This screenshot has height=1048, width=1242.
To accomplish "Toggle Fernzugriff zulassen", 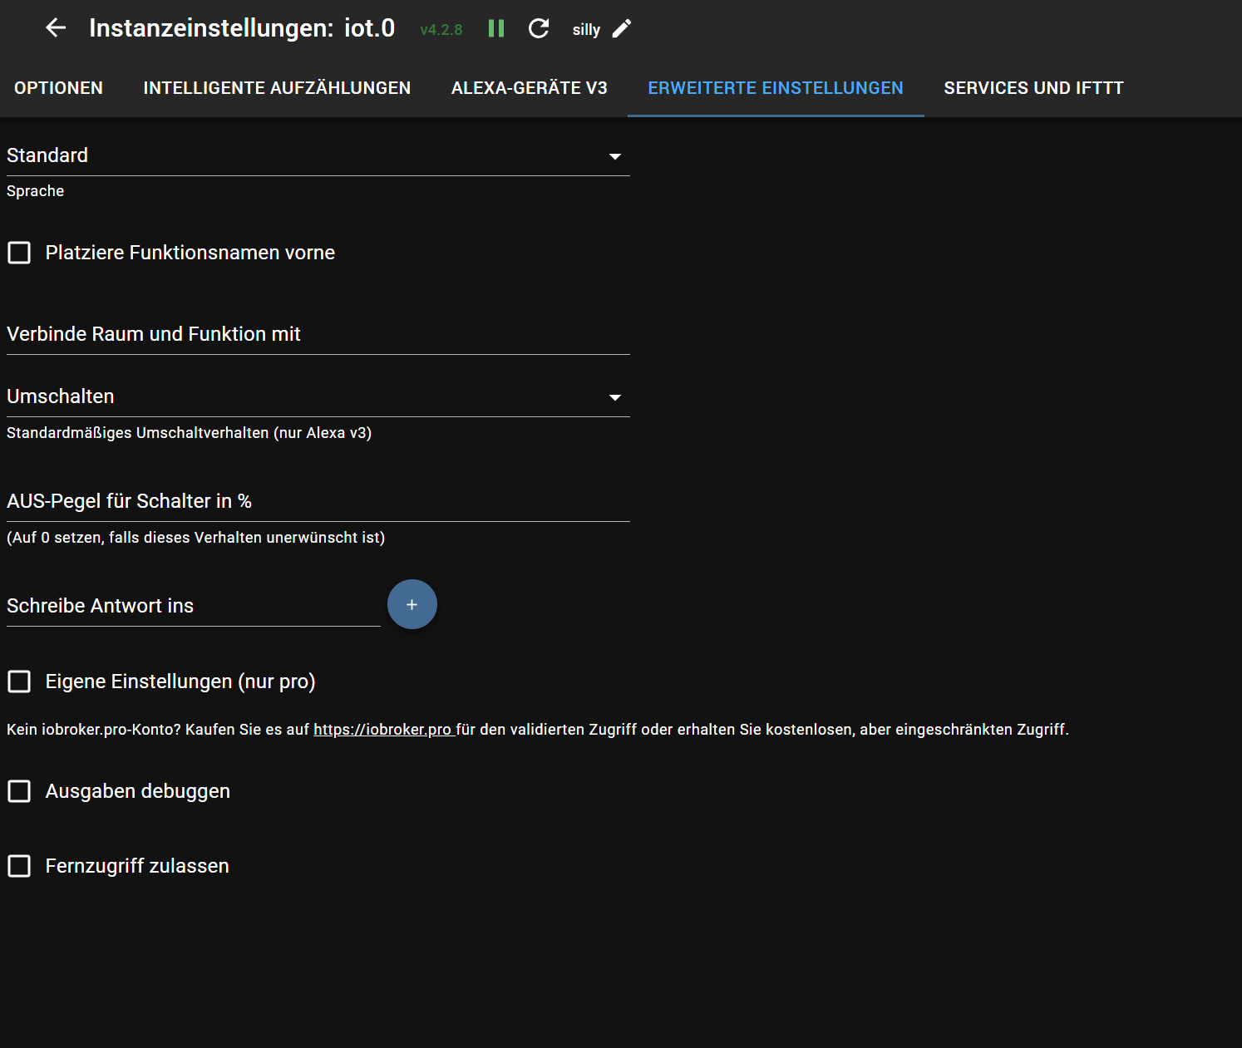I will click(19, 866).
